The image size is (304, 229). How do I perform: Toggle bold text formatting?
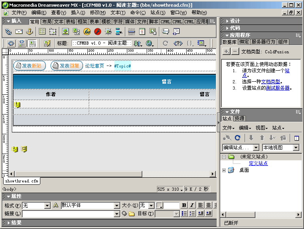(184, 205)
